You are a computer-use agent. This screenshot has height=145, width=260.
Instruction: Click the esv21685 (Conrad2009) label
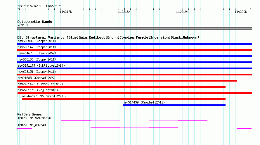tap(36, 78)
